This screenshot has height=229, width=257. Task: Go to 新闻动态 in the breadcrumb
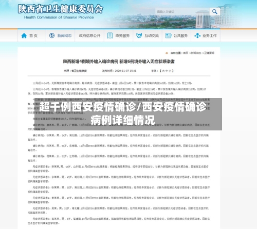(x=196, y=53)
